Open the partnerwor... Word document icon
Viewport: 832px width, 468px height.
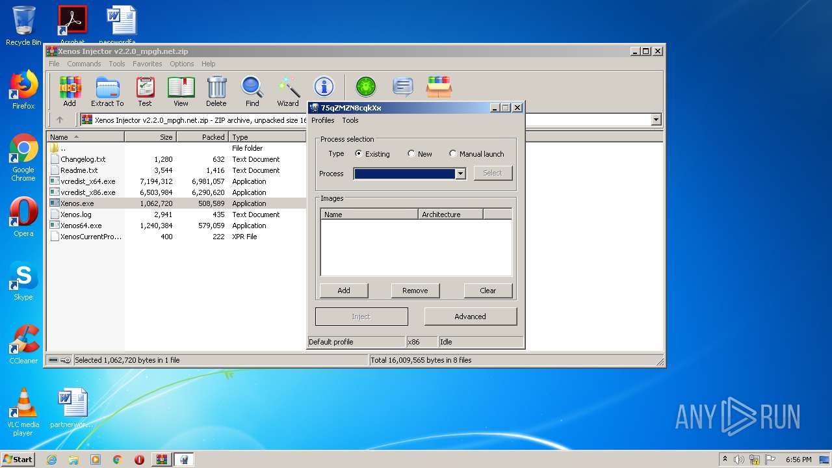(x=72, y=408)
